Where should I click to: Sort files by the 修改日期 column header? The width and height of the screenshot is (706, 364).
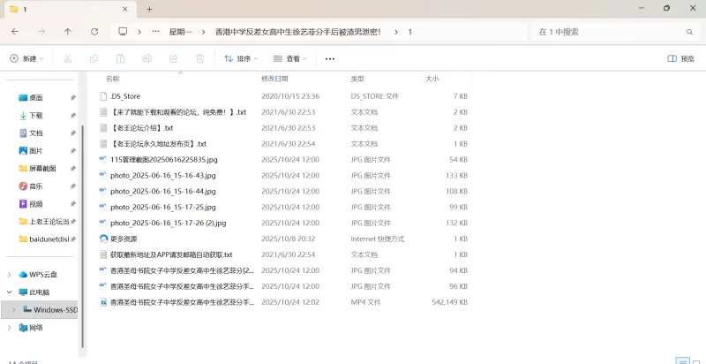point(280,79)
